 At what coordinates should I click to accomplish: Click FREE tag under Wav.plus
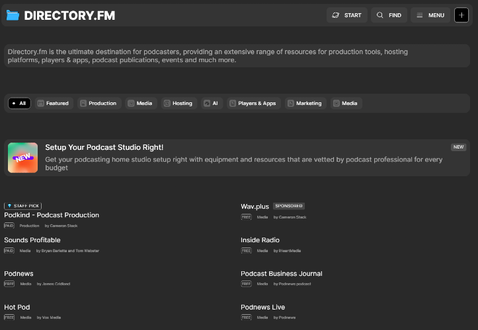(x=247, y=217)
